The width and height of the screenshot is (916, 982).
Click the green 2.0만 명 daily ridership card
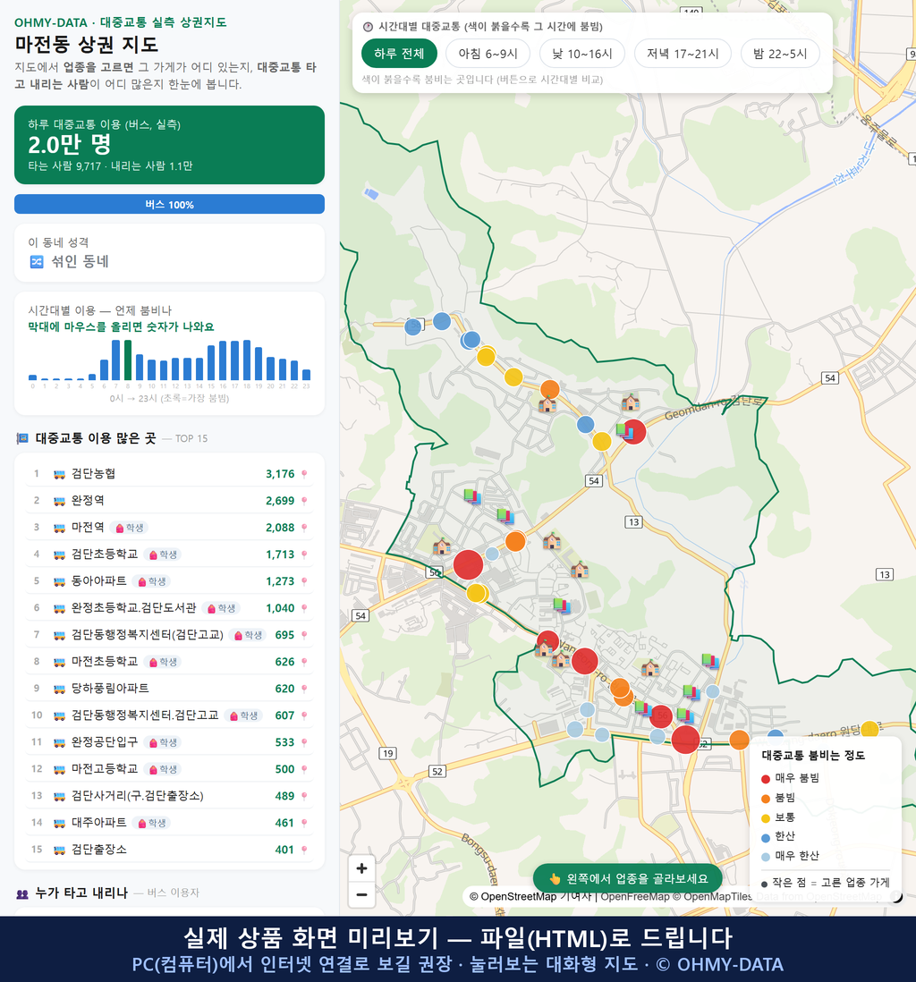(x=169, y=145)
